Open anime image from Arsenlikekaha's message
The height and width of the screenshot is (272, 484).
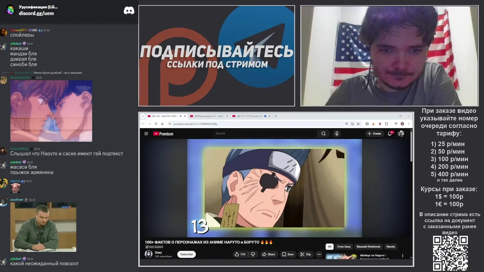click(x=51, y=111)
